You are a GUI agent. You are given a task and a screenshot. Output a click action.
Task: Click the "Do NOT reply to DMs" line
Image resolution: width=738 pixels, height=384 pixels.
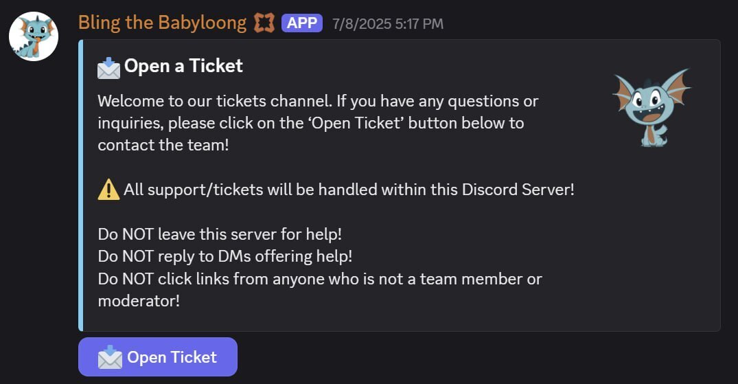pyautogui.click(x=224, y=256)
